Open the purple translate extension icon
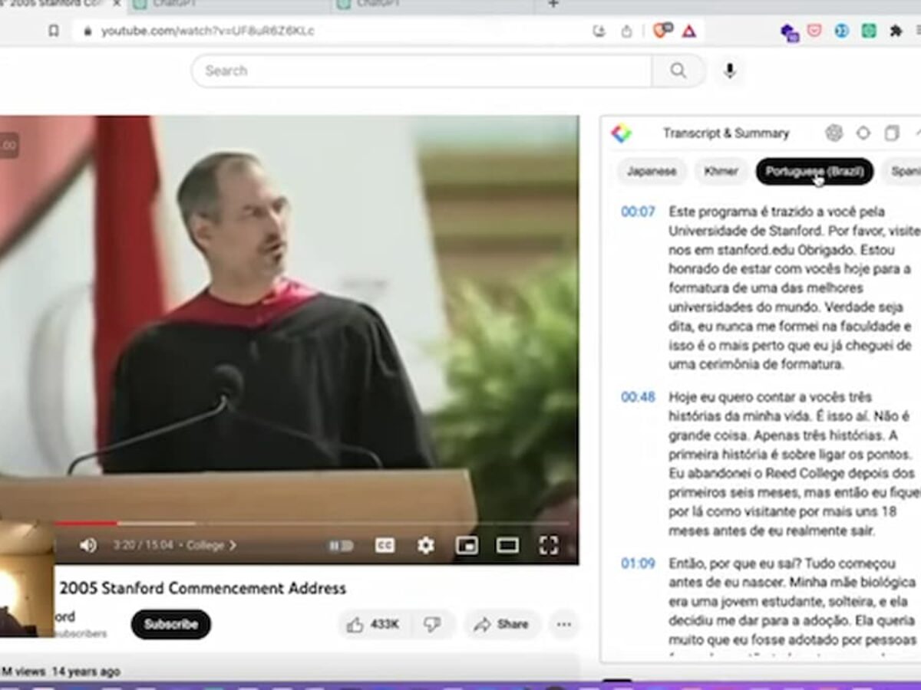 790,32
